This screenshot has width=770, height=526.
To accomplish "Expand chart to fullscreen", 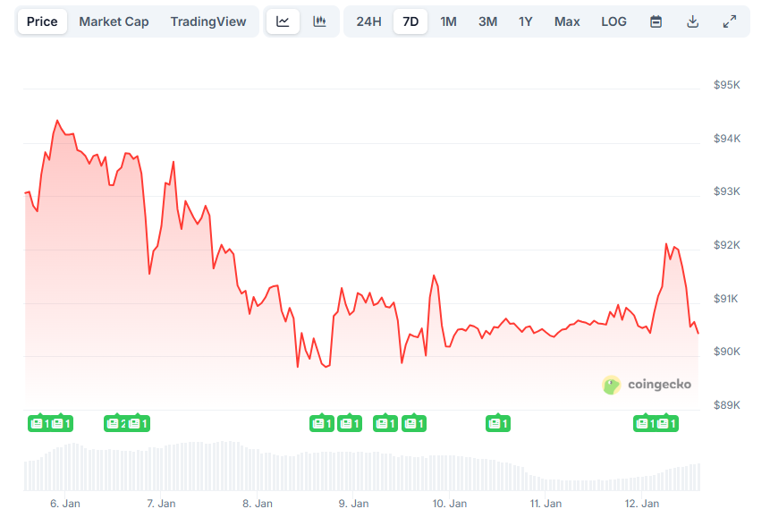I will pos(730,21).
